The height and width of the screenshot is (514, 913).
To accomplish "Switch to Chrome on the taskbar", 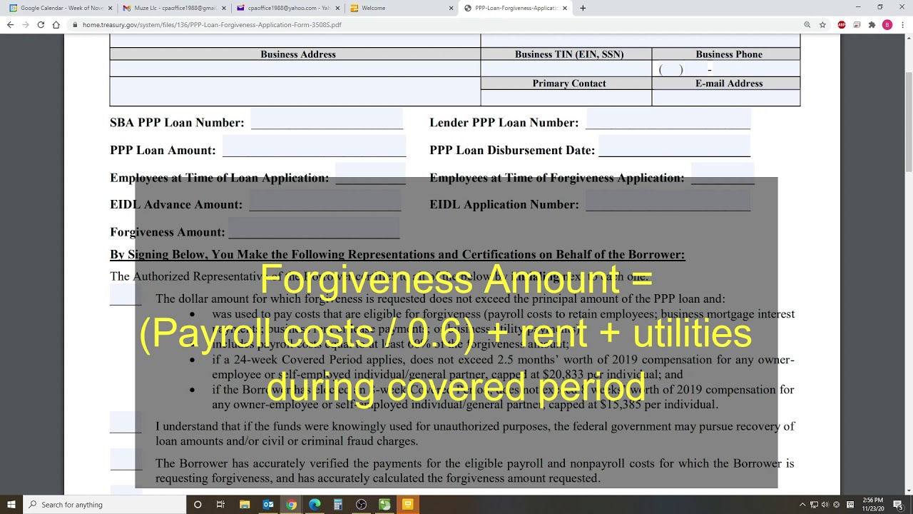I will tap(291, 505).
